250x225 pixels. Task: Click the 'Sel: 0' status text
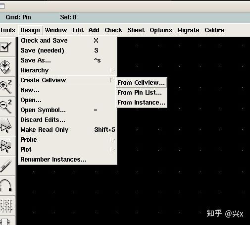click(68, 17)
